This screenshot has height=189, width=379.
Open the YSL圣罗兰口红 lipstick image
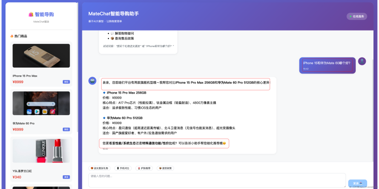41,151
